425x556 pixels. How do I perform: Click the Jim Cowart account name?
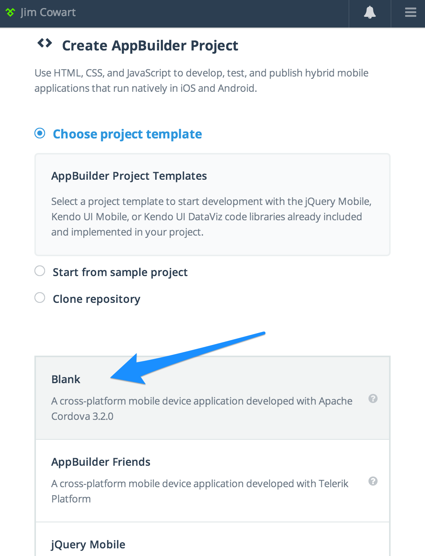click(48, 13)
